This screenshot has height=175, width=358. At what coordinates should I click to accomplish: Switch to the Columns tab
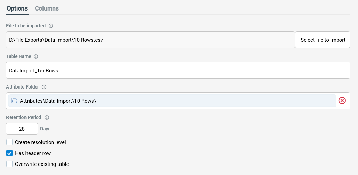[x=47, y=8]
